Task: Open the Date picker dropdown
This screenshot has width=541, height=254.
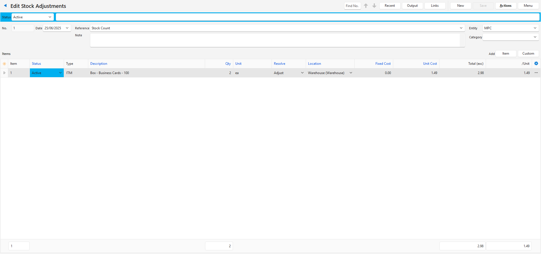Action: [67, 28]
